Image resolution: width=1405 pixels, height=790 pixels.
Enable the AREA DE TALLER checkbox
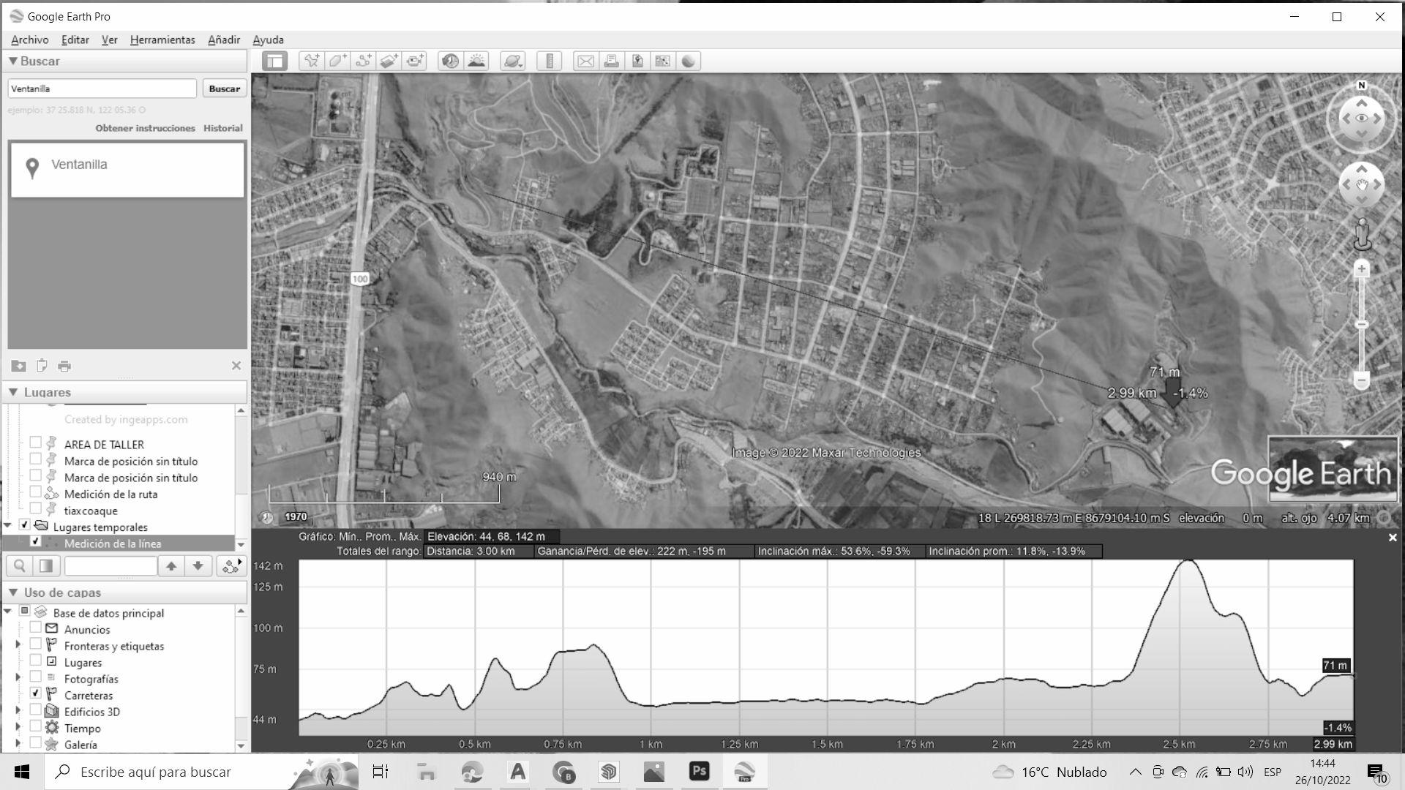click(35, 443)
